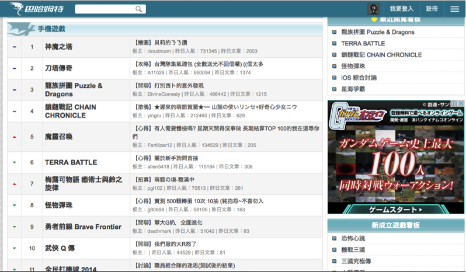466x272 pixels.
Task: Open the 神魔之塔 board
Action: 58,47
